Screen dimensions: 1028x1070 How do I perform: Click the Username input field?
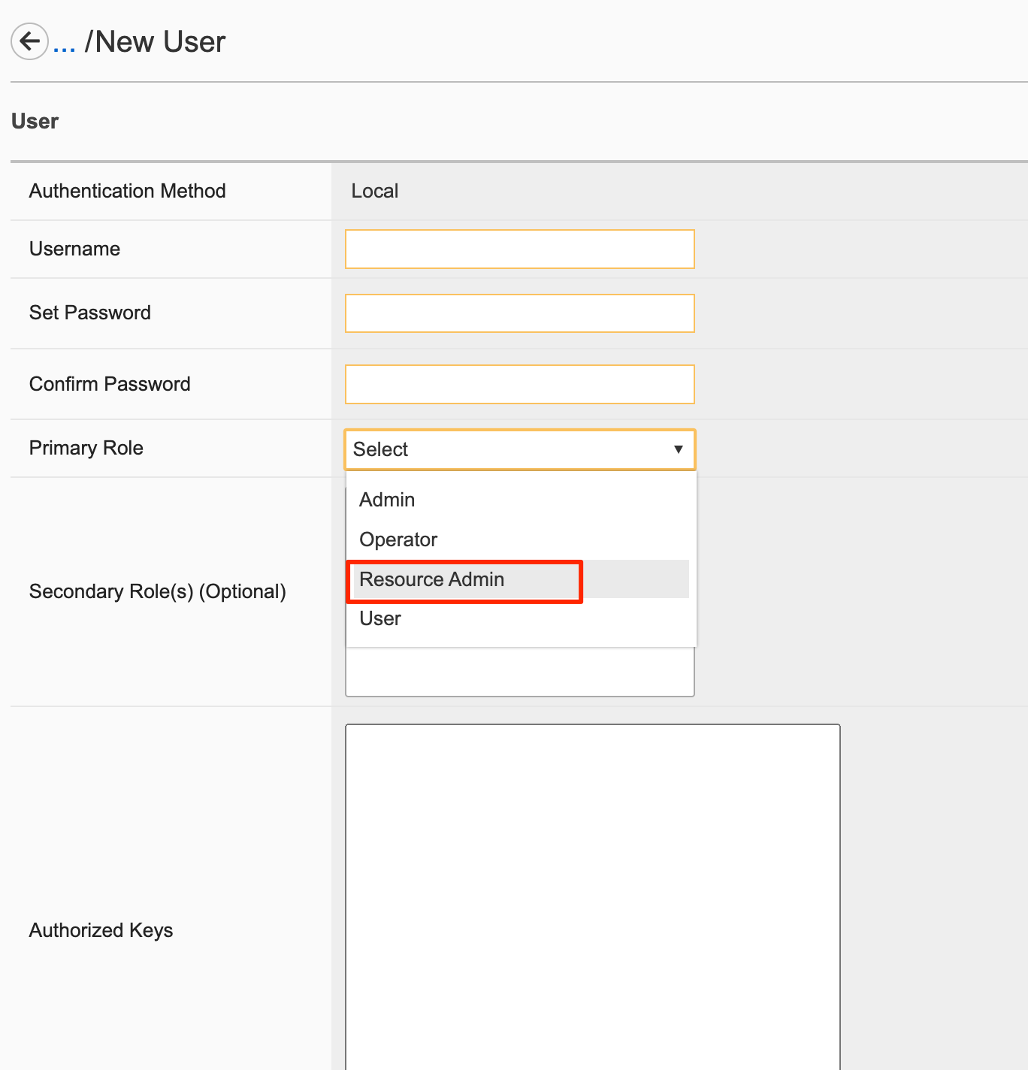519,249
